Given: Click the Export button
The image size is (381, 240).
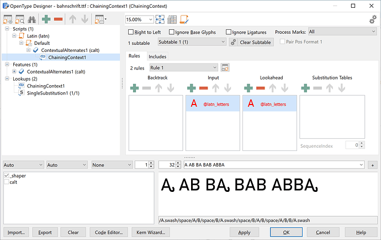Looking at the screenshot, I should pyautogui.click(x=45, y=232).
